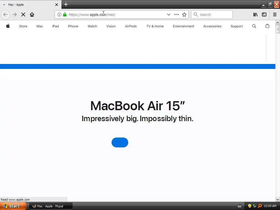280x210 pixels.
Task: Expand the address bar history dropdown
Action: (168, 14)
